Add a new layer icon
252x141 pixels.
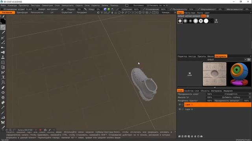coord(180,136)
